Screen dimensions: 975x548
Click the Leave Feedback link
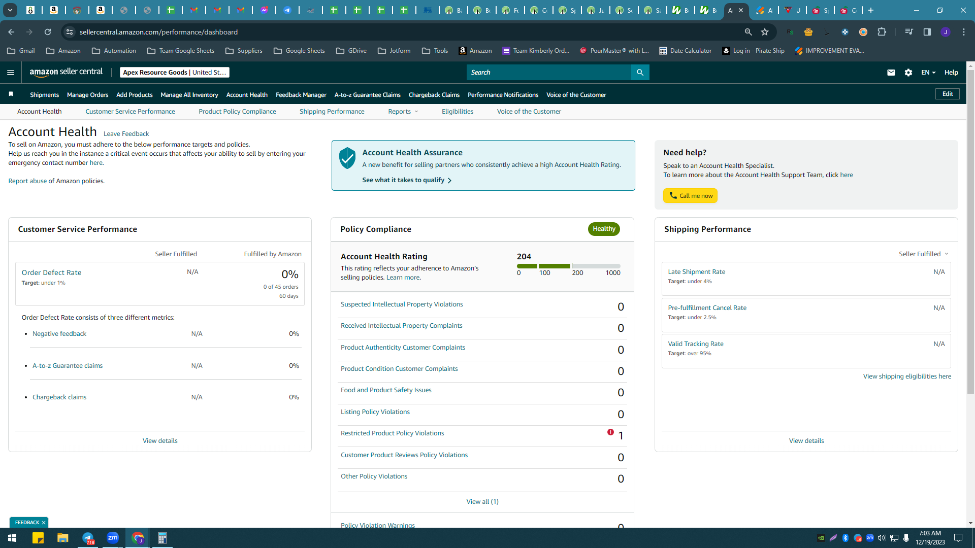point(126,134)
